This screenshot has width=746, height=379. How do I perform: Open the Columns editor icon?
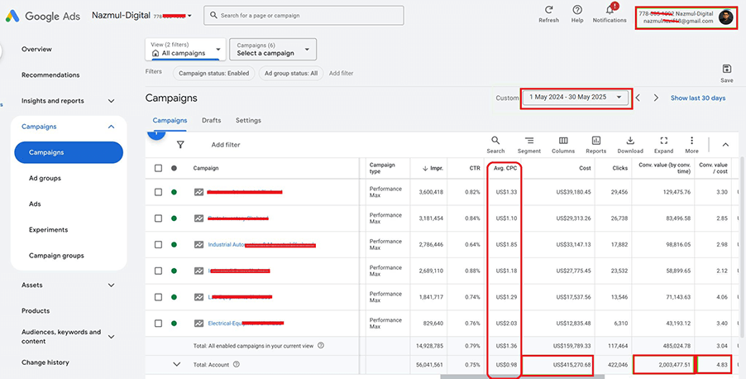(562, 141)
